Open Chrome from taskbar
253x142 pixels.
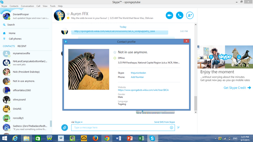coord(107,138)
